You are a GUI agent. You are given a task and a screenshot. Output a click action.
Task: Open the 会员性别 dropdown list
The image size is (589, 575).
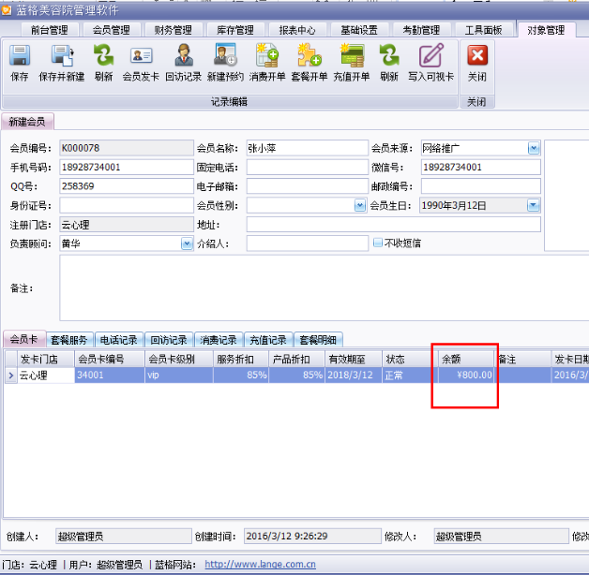tap(360, 205)
